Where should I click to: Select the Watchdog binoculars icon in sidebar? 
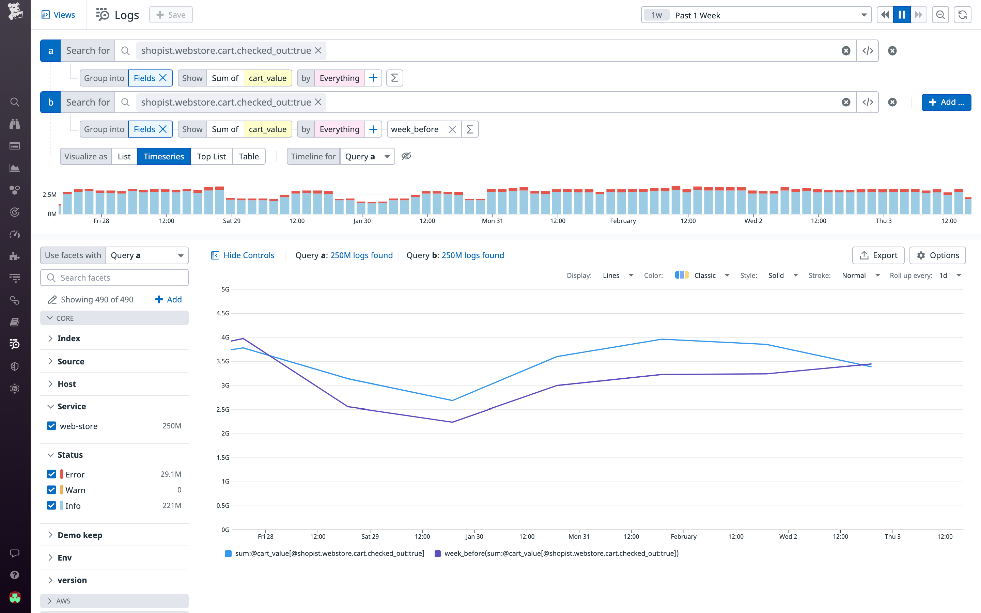(x=15, y=124)
